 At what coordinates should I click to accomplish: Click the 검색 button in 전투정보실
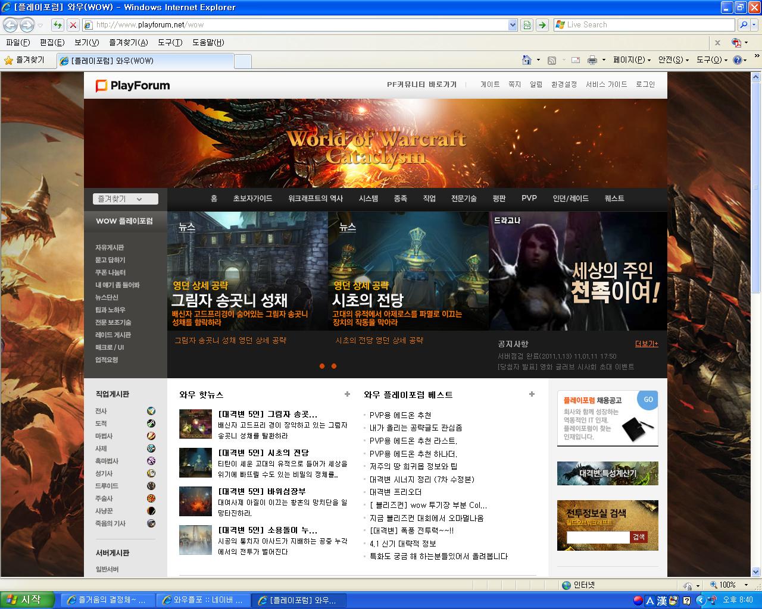639,537
